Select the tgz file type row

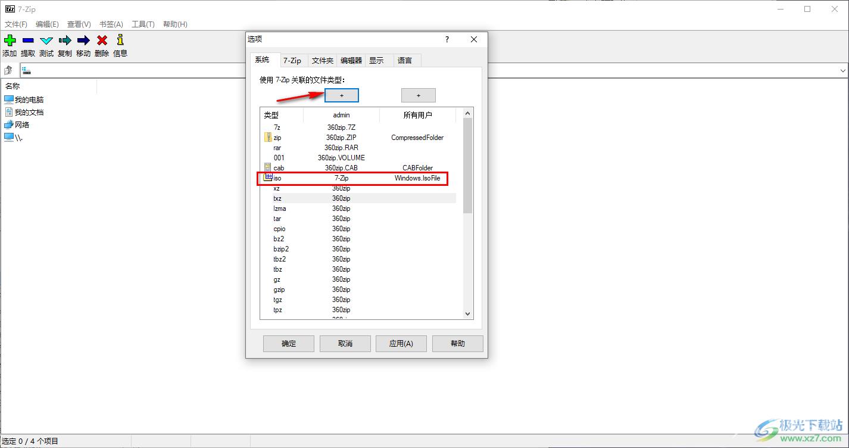coord(358,299)
